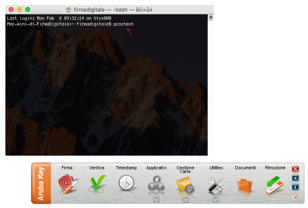
Task: Open the Utilities wrench and screwdriver icon
Action: click(216, 185)
